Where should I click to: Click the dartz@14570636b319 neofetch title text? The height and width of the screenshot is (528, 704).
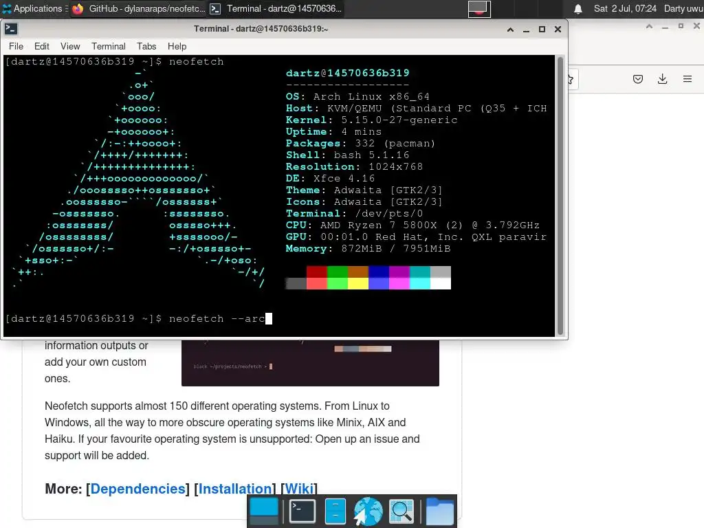347,73
